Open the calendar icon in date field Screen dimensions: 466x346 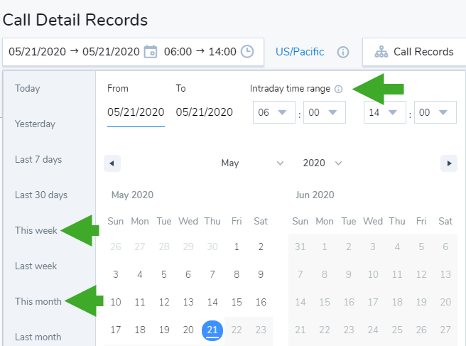point(151,52)
